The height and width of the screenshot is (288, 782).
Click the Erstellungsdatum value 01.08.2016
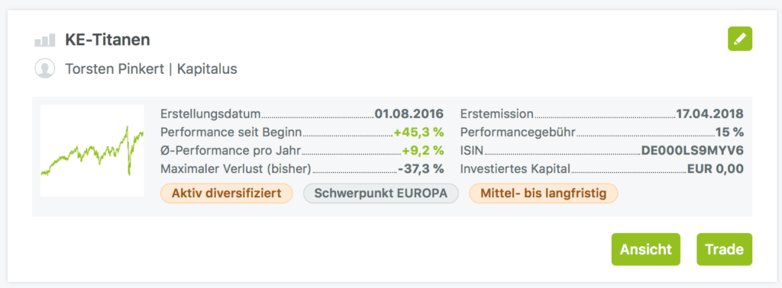pos(409,114)
